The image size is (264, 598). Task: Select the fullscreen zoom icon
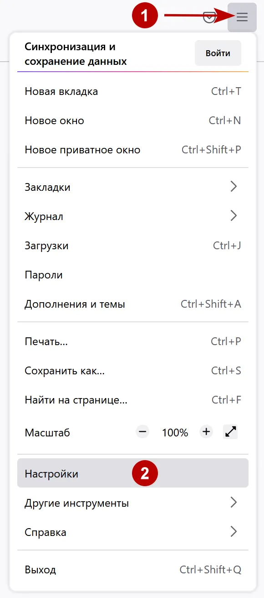point(231,431)
